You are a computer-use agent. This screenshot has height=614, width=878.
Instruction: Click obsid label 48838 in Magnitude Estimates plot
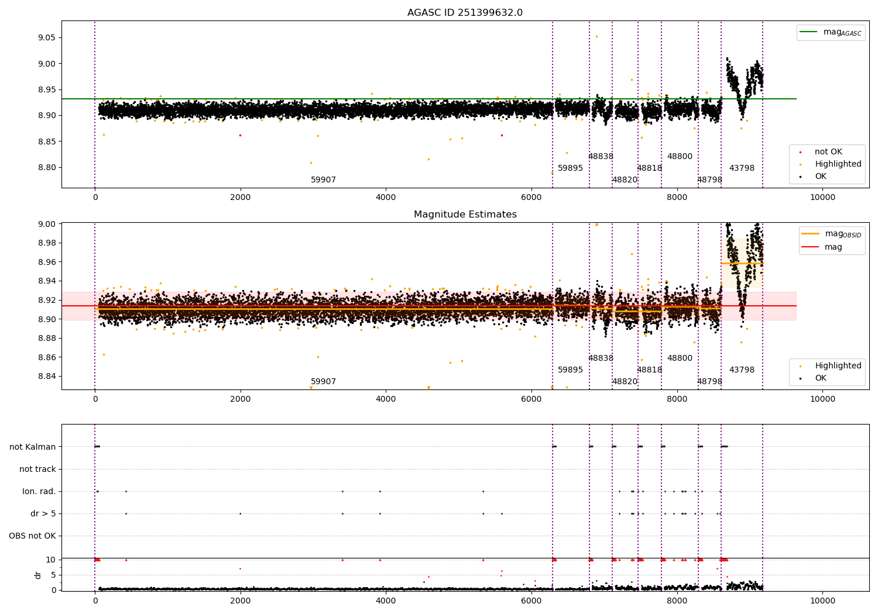[601, 358]
